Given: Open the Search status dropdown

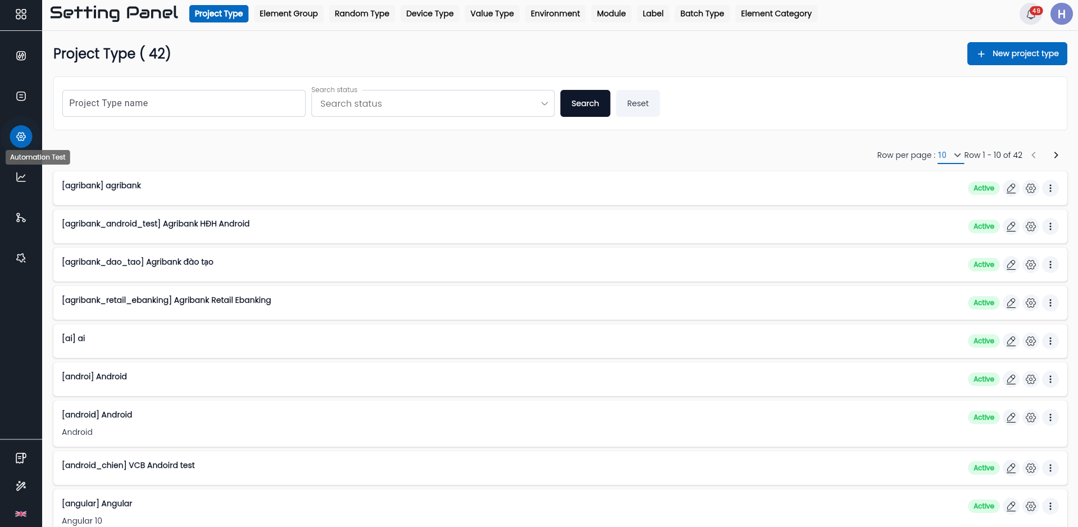Looking at the screenshot, I should 432,103.
